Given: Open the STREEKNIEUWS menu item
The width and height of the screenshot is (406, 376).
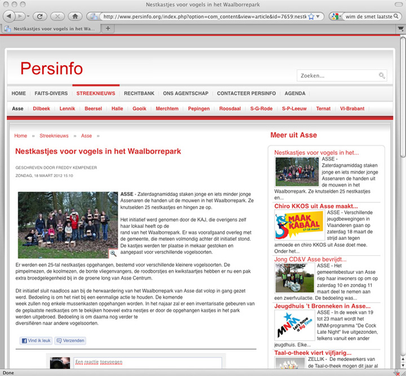Looking at the screenshot, I should [96, 94].
